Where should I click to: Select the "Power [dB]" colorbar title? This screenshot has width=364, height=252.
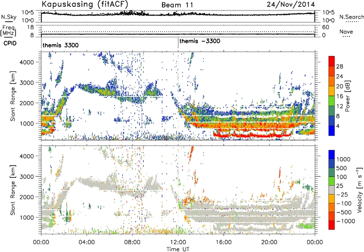pos(347,96)
